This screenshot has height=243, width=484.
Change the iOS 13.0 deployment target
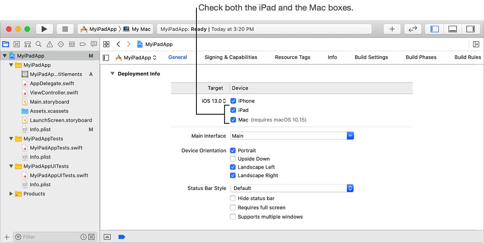(x=214, y=101)
